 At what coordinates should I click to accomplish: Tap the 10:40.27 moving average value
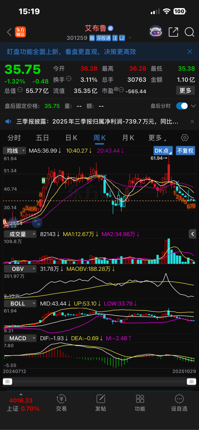coord(79,151)
